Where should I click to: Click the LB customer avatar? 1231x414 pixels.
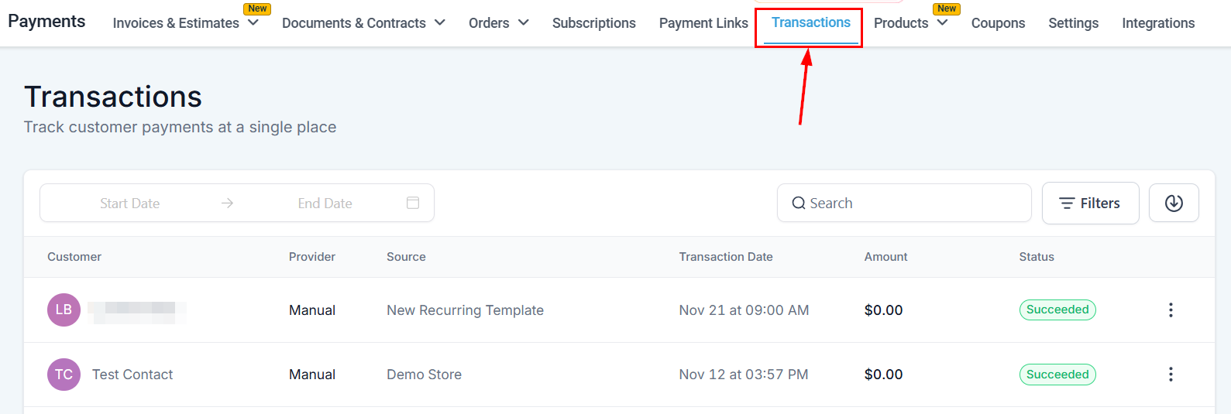point(64,310)
